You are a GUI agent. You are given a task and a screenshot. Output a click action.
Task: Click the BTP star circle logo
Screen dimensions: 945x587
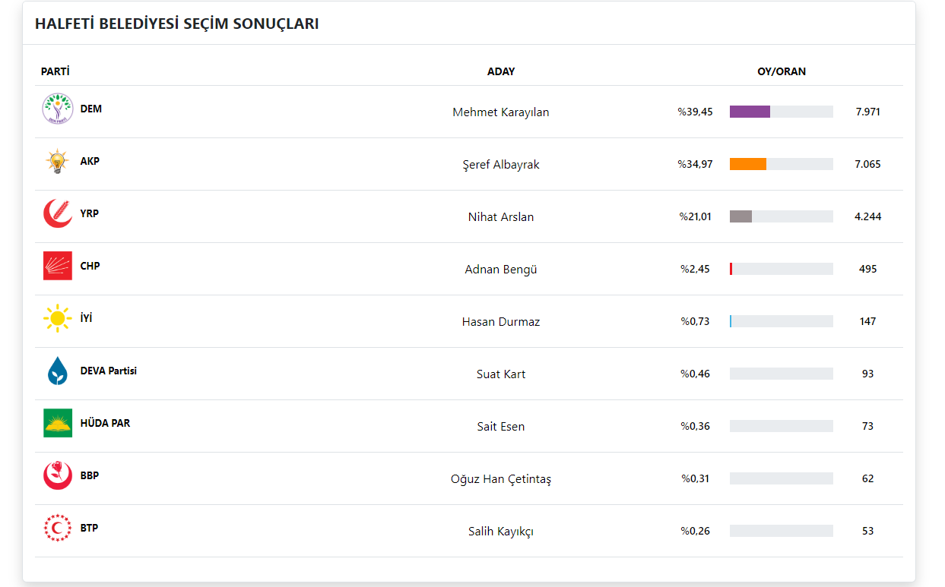pyautogui.click(x=57, y=528)
